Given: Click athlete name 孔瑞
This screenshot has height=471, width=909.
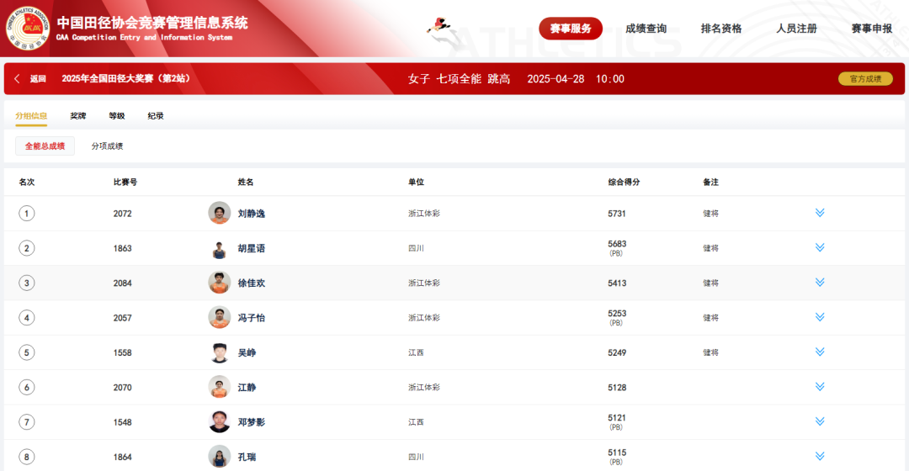Looking at the screenshot, I should [x=247, y=457].
